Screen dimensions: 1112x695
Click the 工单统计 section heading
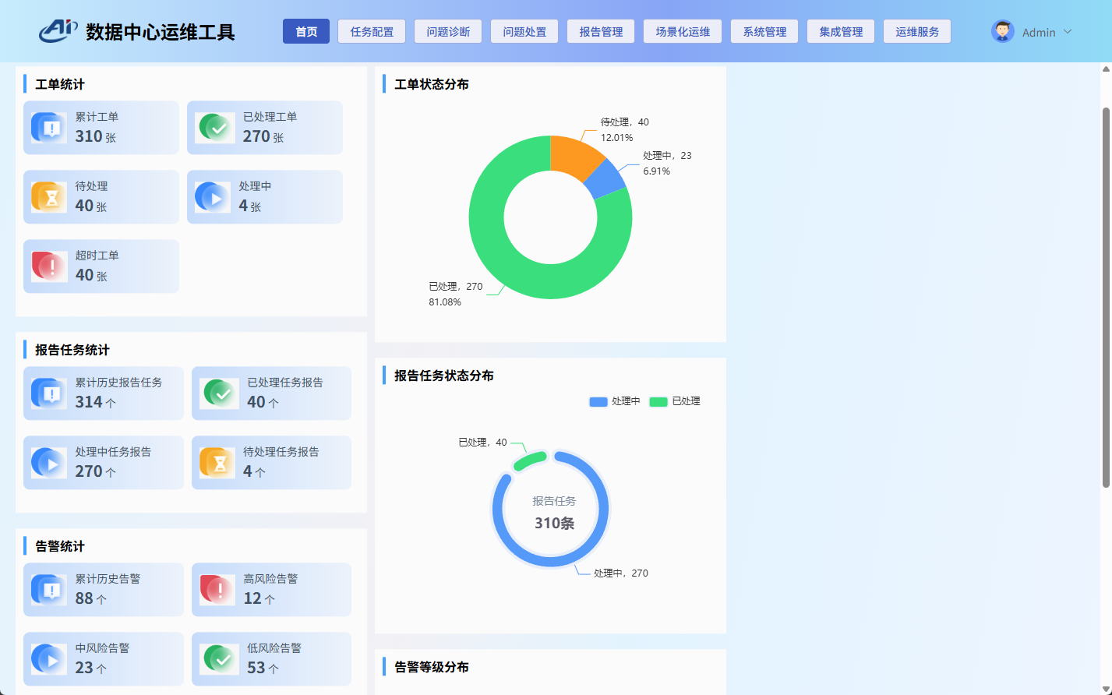coord(60,84)
